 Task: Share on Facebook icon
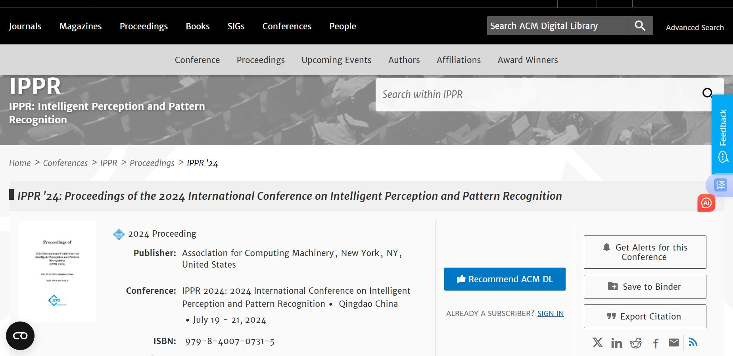coord(656,343)
